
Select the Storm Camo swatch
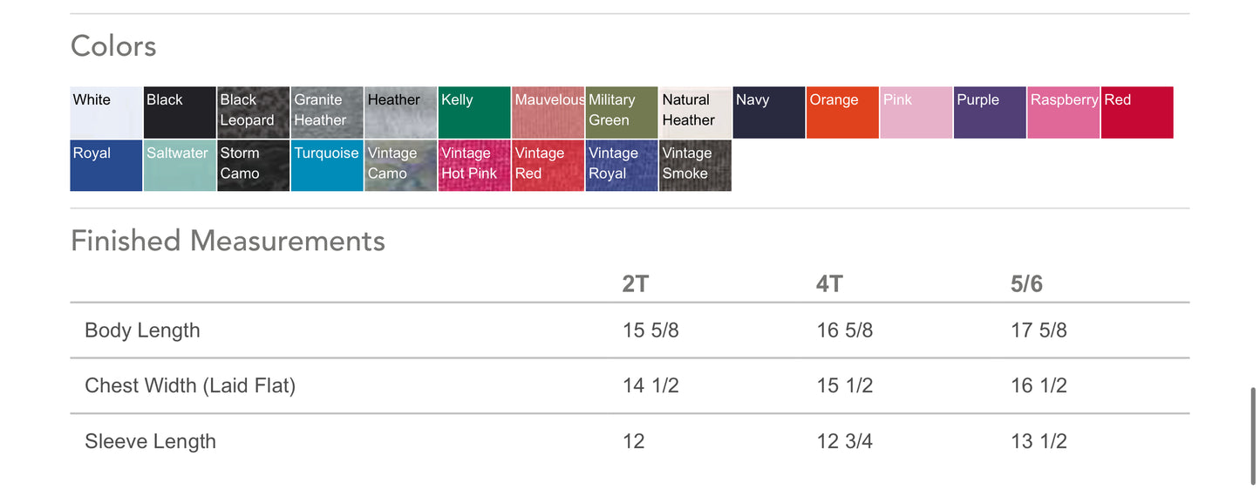coord(253,166)
